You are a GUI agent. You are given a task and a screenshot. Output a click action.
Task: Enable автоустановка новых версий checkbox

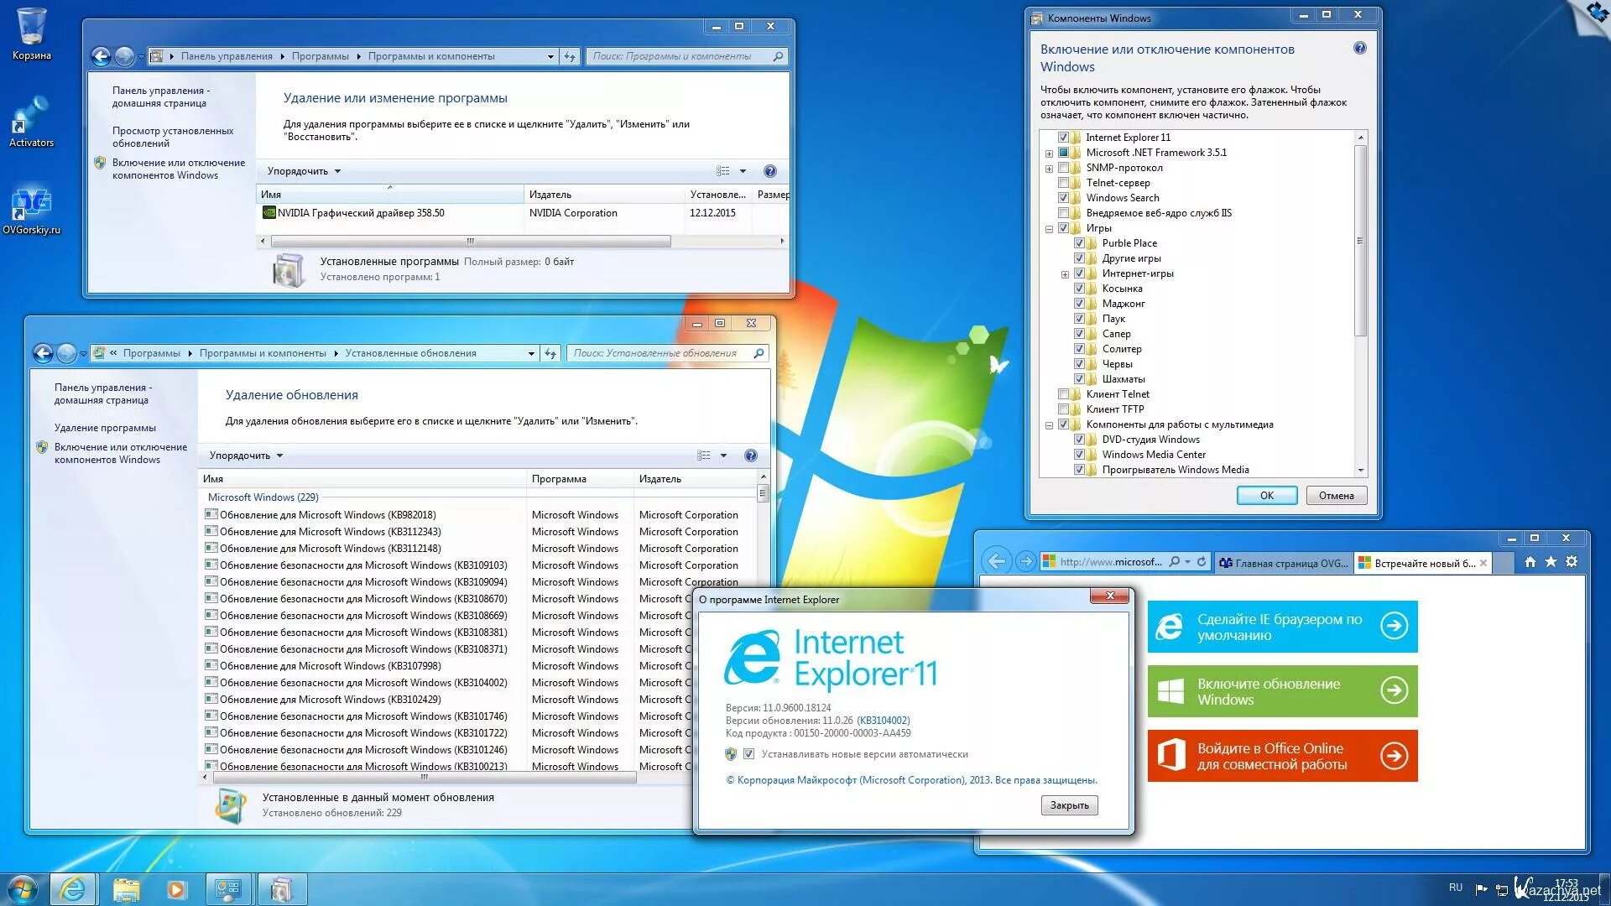pos(748,753)
